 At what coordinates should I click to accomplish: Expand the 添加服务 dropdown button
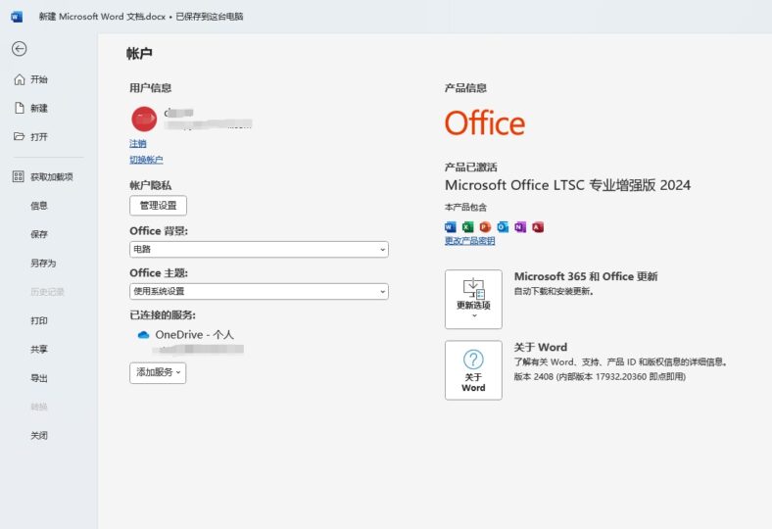click(158, 372)
